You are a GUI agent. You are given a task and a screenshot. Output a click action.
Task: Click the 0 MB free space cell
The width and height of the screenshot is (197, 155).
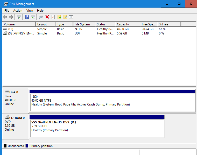click(x=145, y=33)
